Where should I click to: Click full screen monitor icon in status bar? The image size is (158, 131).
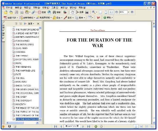pos(9,127)
